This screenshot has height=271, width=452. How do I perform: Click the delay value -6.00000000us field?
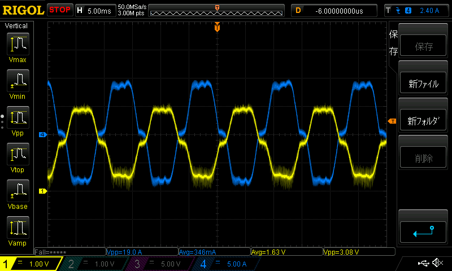pos(334,11)
